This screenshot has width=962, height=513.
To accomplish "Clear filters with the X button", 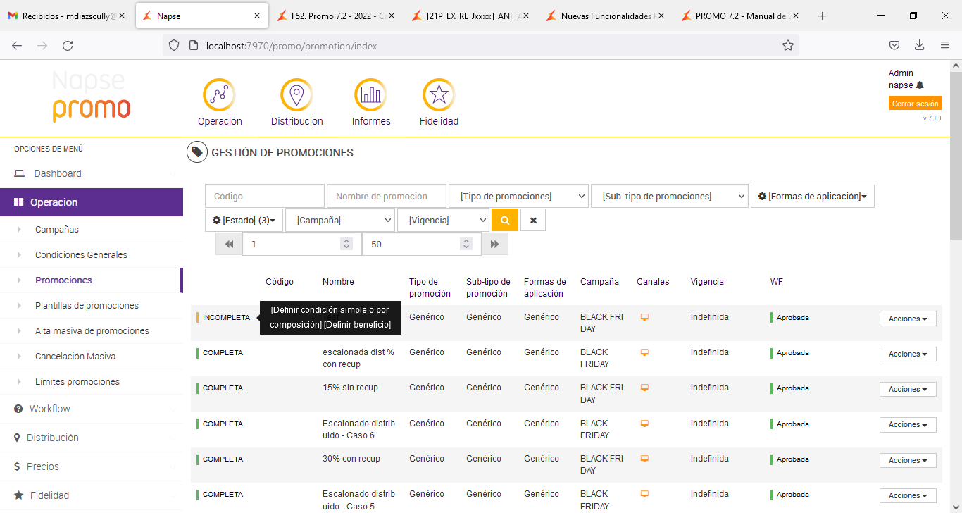I will coord(533,220).
